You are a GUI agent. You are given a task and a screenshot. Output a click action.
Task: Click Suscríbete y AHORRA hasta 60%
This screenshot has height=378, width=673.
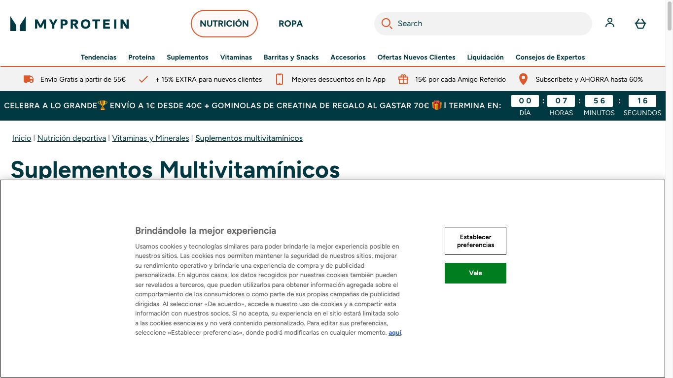coord(589,79)
